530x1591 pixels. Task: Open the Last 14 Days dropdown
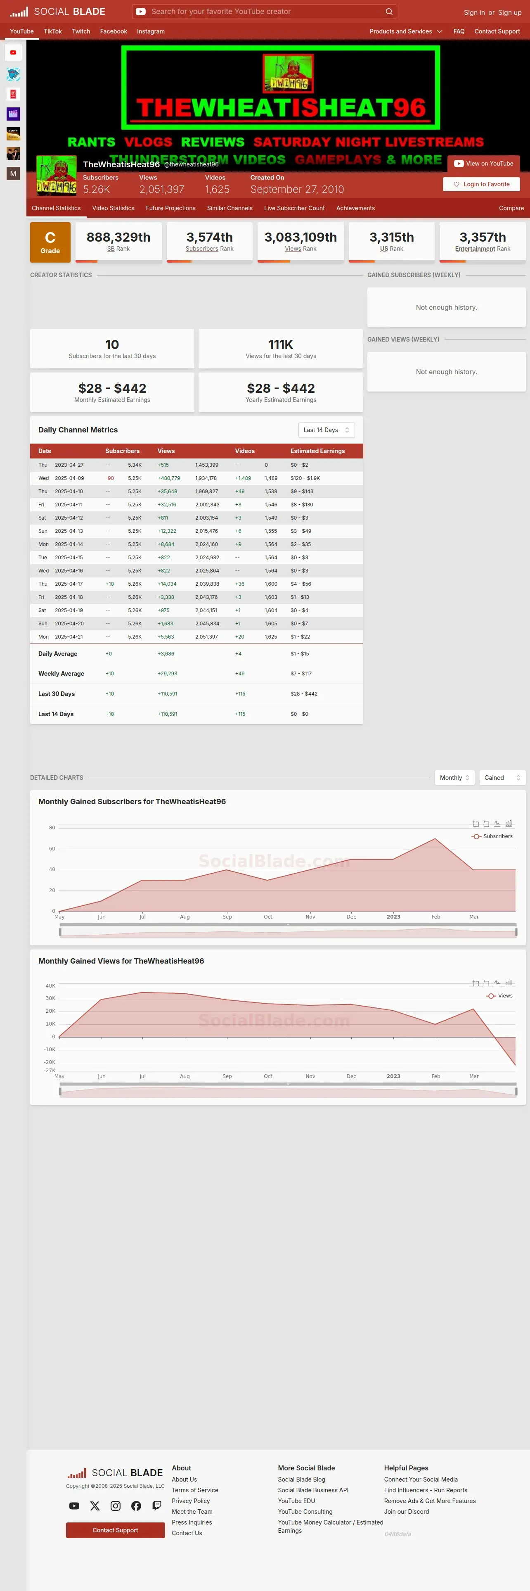coord(327,430)
